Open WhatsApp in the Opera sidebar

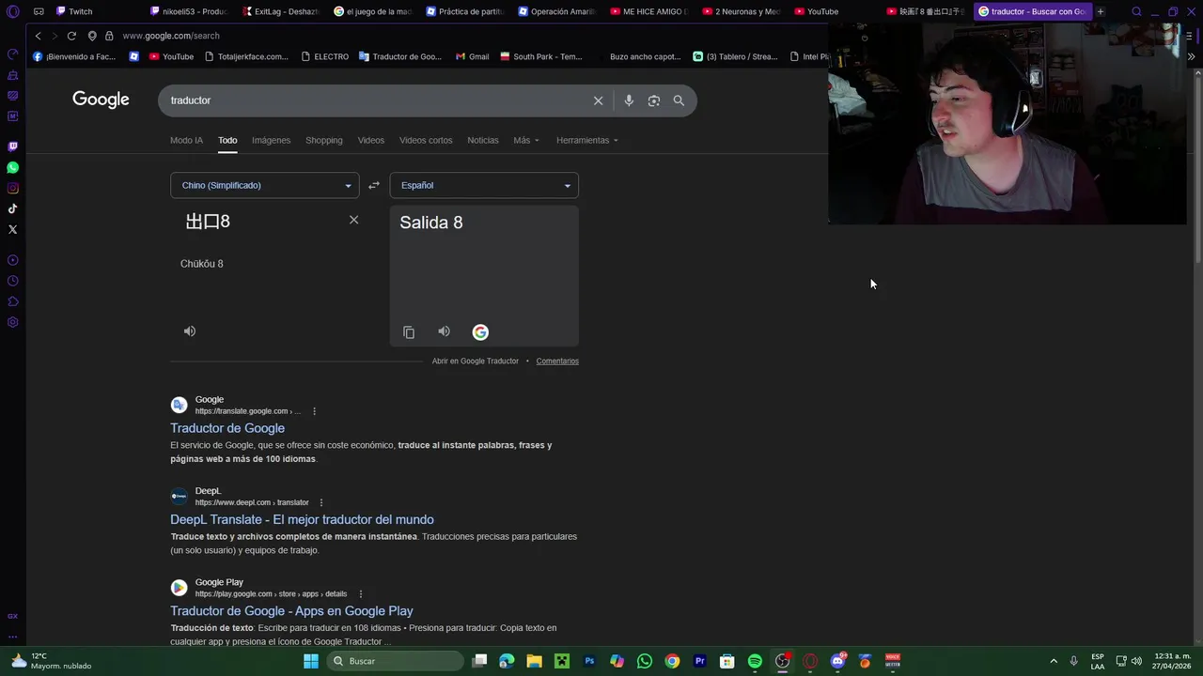click(12, 167)
